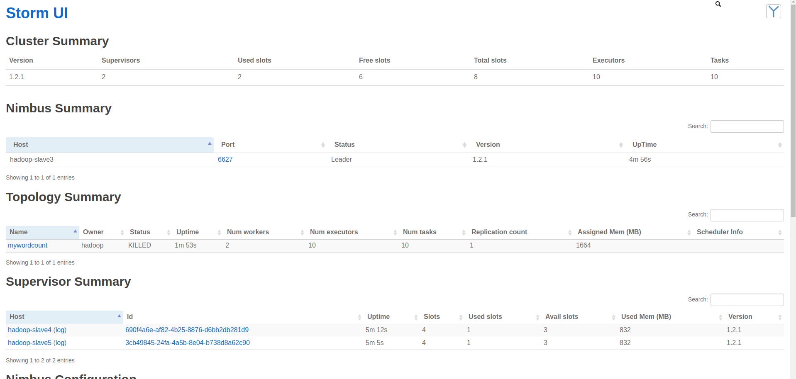Sort topologies by Name column
Image resolution: width=796 pixels, height=379 pixels.
pos(42,232)
